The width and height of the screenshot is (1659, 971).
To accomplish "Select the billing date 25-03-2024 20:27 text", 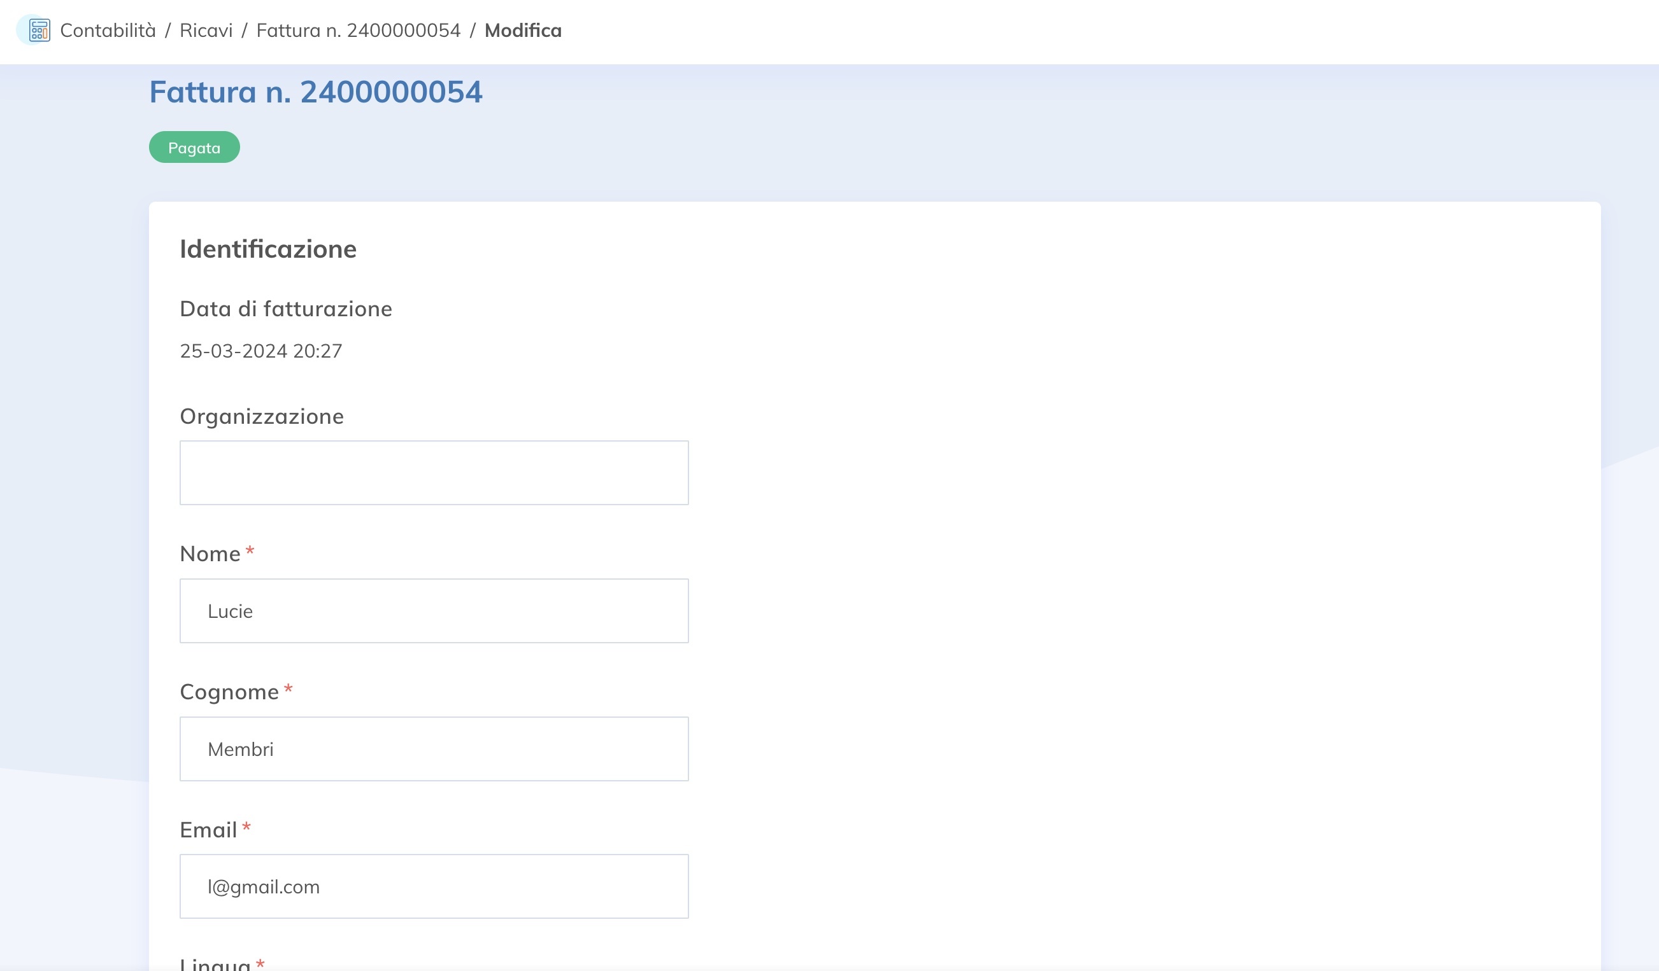I will 260,351.
